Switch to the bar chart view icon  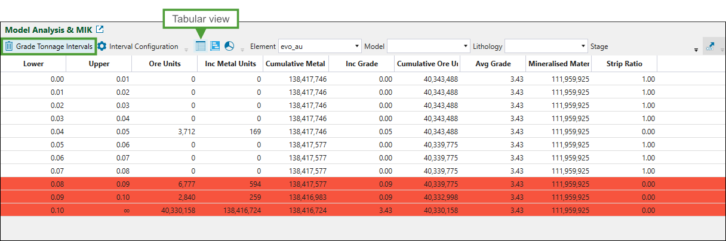click(215, 46)
